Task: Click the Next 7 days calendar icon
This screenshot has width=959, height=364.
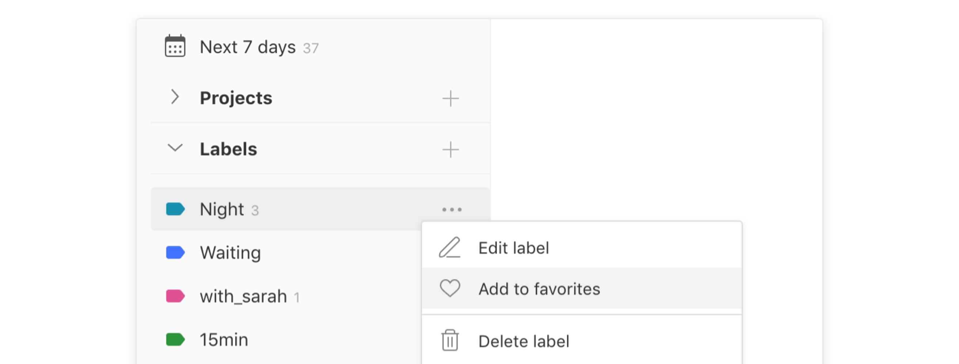Action: (x=175, y=46)
